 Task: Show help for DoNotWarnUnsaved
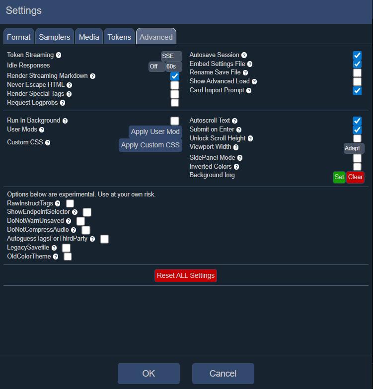click(69, 221)
